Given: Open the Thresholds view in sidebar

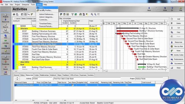Looking at the screenshot, I should pos(5,63).
